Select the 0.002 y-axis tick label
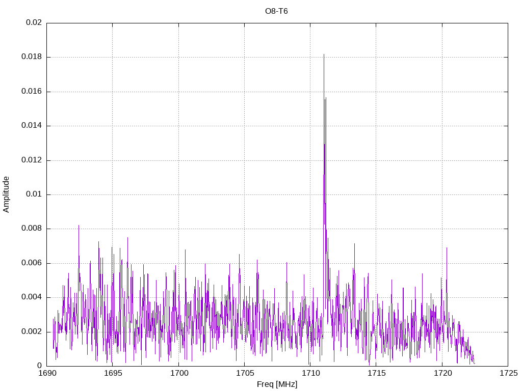The height and width of the screenshot is (391, 522). 32,331
